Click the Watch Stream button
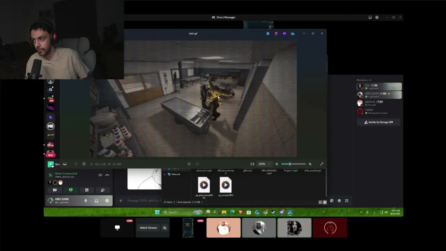446x251 pixels. click(148, 228)
